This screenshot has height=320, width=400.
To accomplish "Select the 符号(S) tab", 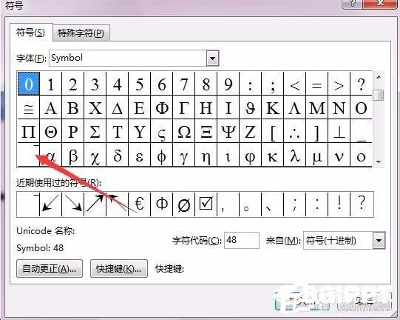I will pyautogui.click(x=31, y=32).
